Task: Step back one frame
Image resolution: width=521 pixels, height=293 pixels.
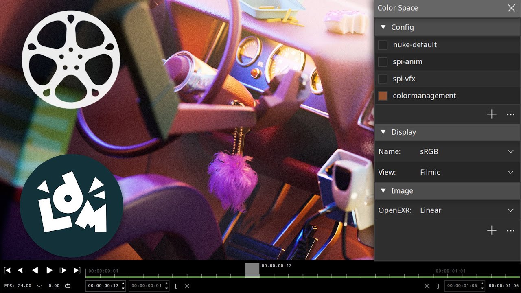Action: (22, 270)
